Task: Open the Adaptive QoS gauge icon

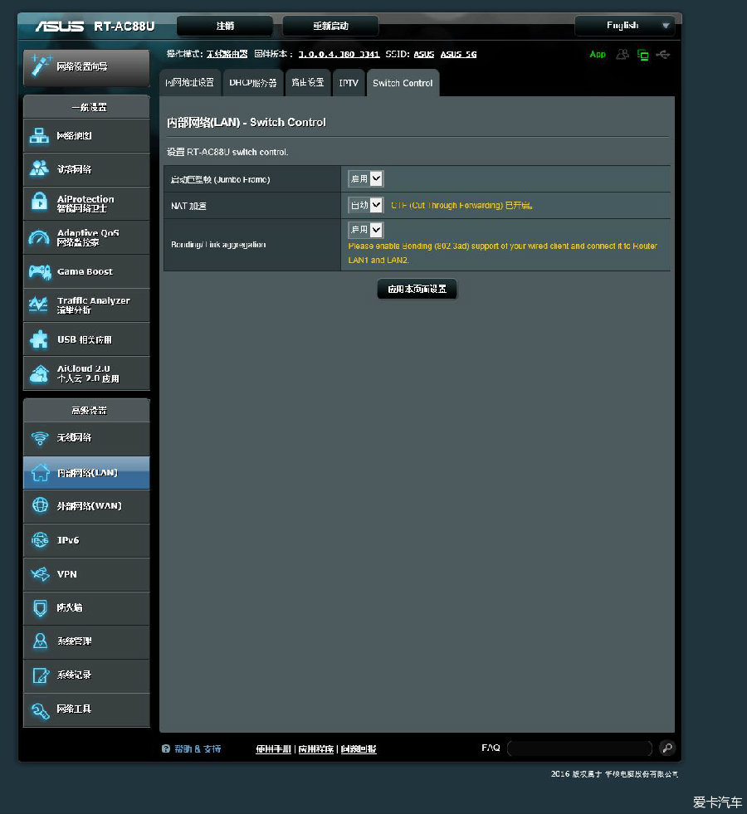Action: pos(40,237)
